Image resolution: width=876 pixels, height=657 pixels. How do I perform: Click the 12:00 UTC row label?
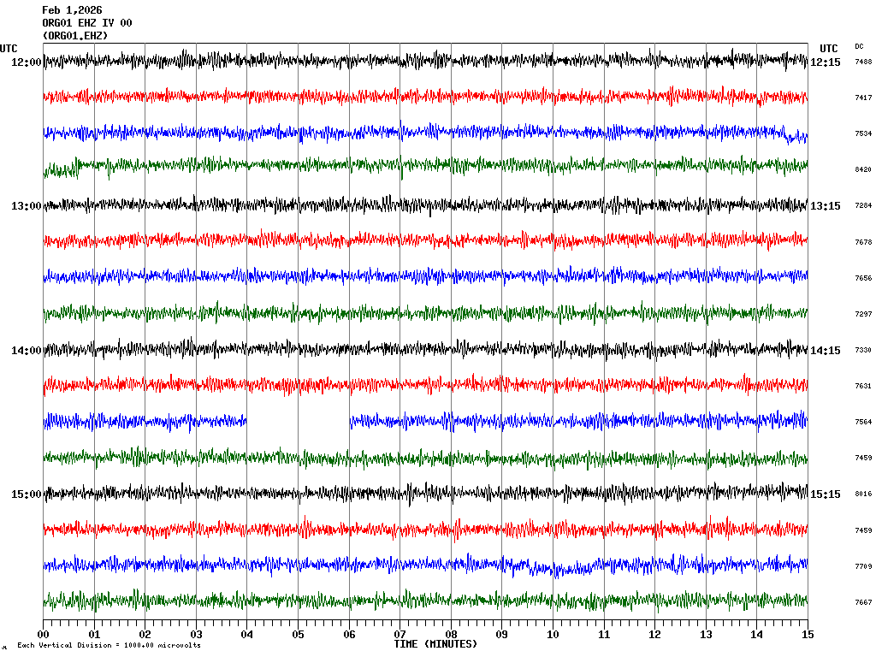click(26, 62)
